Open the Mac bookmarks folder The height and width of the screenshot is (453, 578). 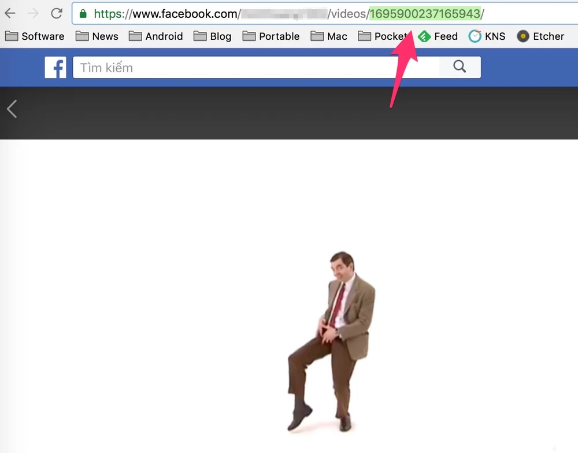click(x=328, y=36)
